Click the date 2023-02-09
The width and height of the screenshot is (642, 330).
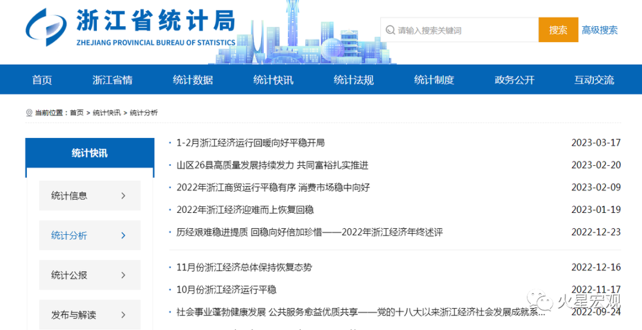coord(596,187)
